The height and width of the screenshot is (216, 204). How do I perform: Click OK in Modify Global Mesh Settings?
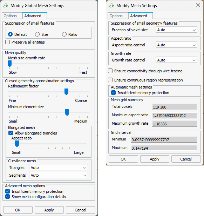pos(18,210)
